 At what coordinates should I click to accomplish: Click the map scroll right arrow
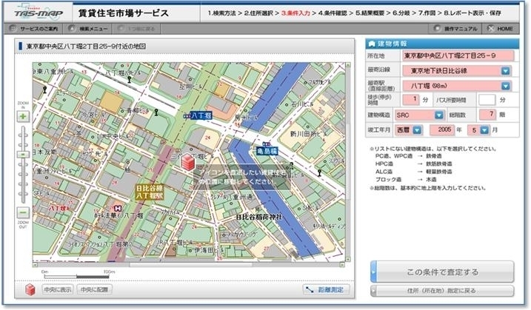coord(343,265)
